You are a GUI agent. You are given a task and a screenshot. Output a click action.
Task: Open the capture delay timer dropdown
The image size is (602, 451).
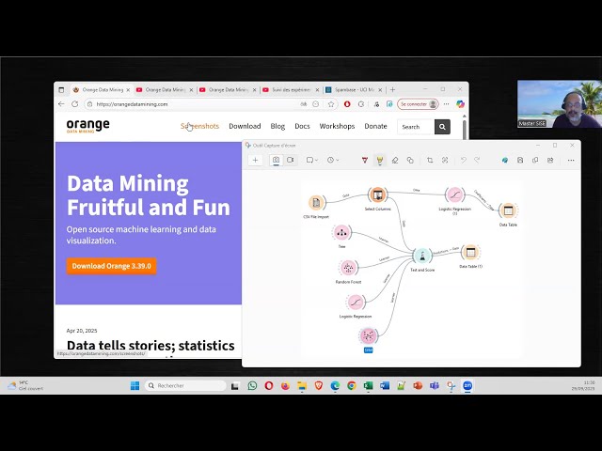[332, 160]
